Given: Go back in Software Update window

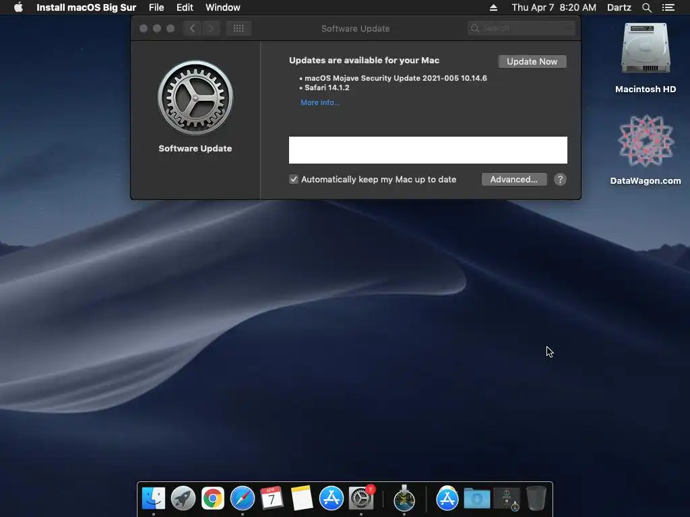Looking at the screenshot, I should (192, 28).
